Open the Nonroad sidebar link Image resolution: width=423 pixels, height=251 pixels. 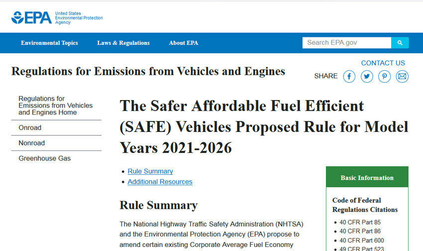click(x=31, y=143)
